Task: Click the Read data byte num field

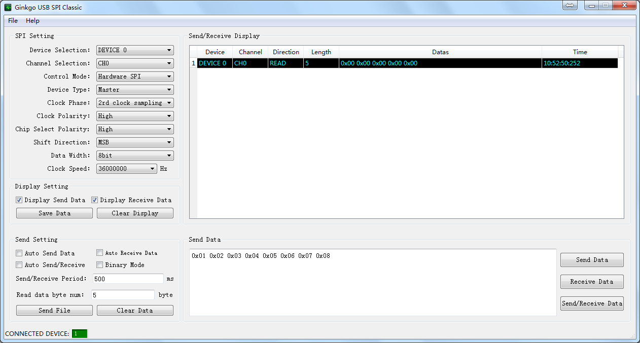Action: coord(123,295)
